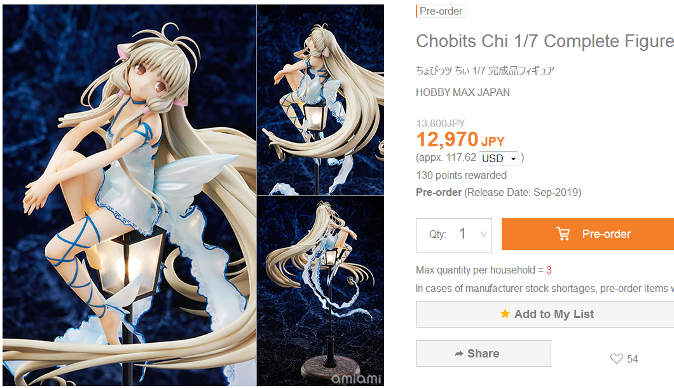Select the bottom-right full figure thumbnail

pyautogui.click(x=320, y=291)
